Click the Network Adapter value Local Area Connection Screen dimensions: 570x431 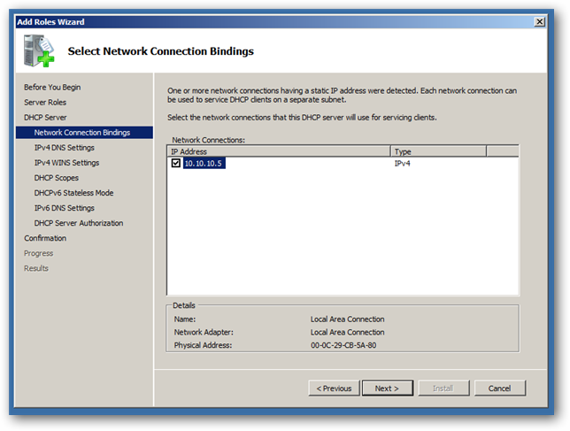click(347, 332)
